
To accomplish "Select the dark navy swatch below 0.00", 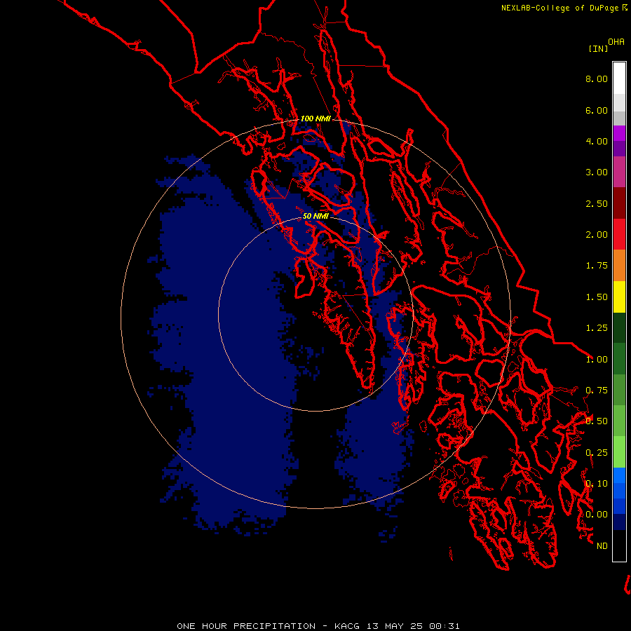I will [x=619, y=522].
